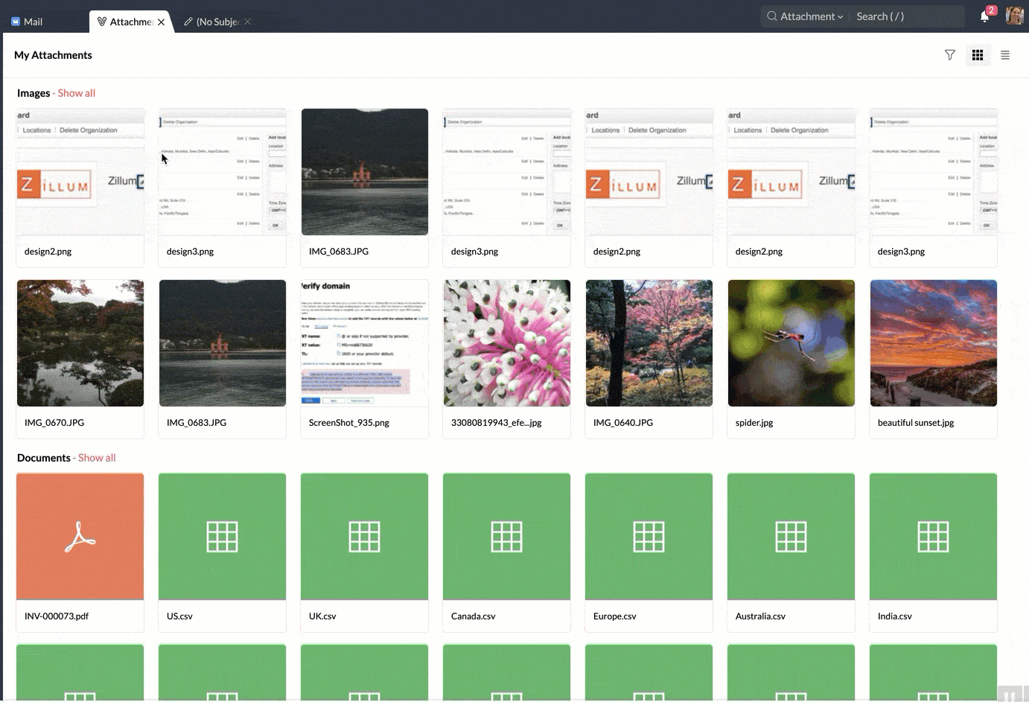Open the beautiful sunset.jpg thumbnail
Screen dimensions: 1029x702
pos(933,343)
